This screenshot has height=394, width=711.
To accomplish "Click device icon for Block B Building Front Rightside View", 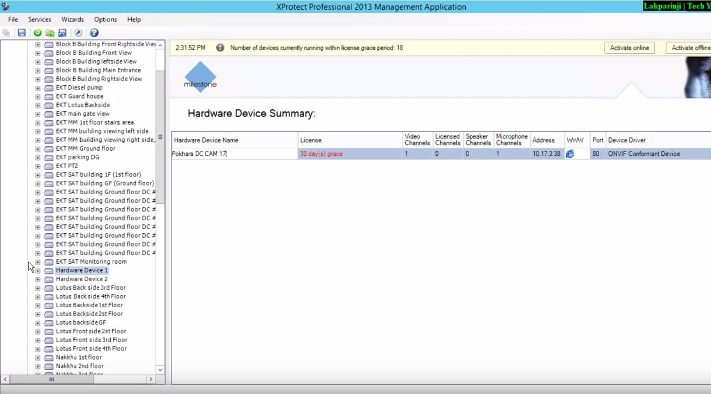I will pos(49,44).
